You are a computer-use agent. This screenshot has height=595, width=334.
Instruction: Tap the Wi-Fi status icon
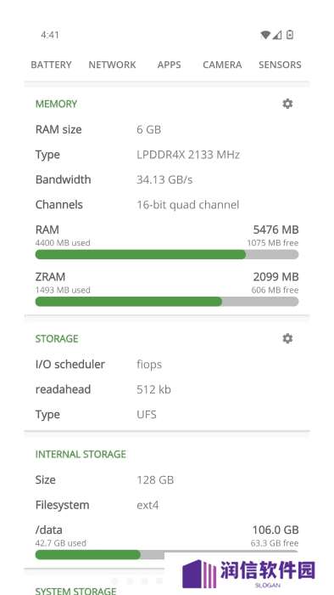[x=265, y=35]
